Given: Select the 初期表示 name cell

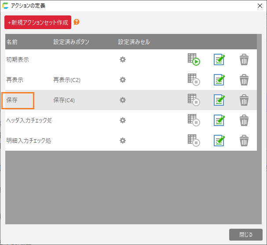Looking at the screenshot, I should (x=18, y=59).
